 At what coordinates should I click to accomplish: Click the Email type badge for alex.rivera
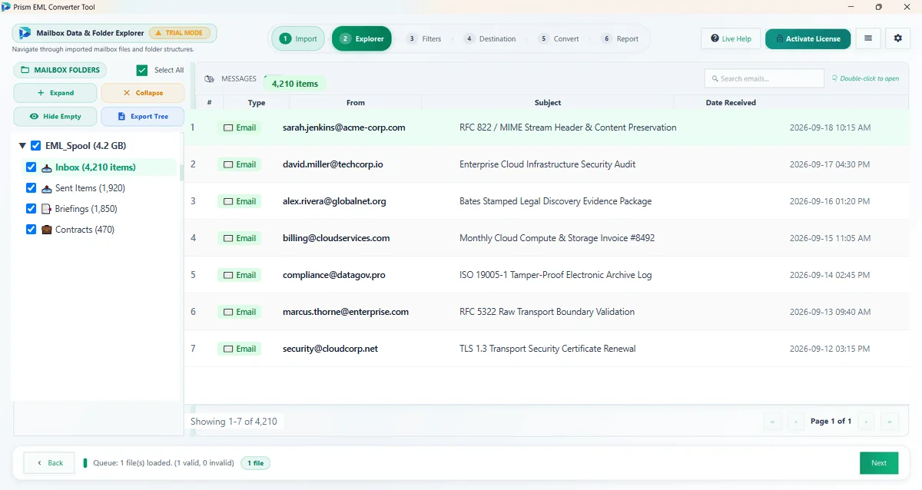point(240,201)
